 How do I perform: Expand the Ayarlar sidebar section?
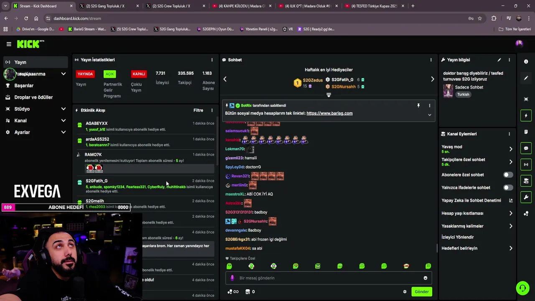click(64, 132)
